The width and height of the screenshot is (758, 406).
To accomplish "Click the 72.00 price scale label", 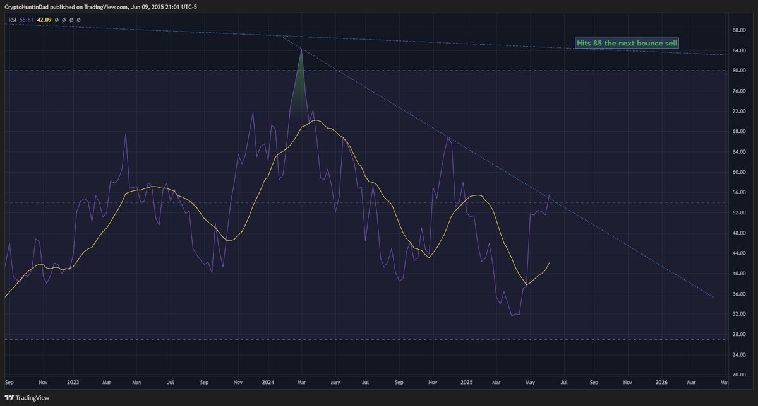I will [x=740, y=111].
